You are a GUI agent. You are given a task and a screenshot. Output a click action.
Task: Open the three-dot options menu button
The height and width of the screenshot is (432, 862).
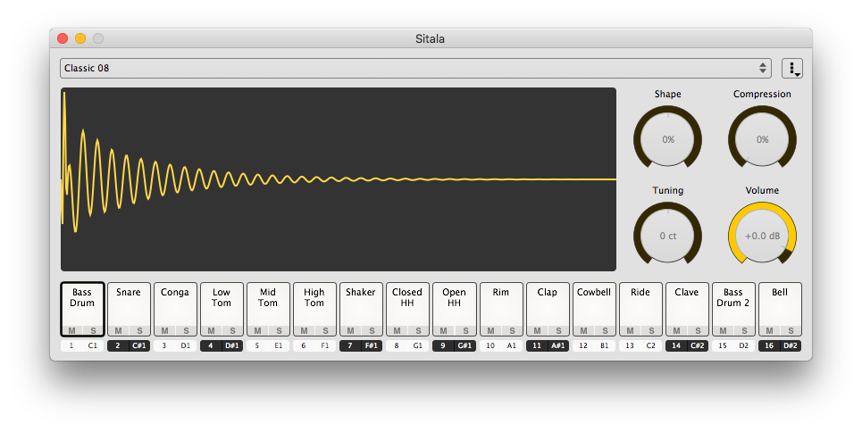791,69
